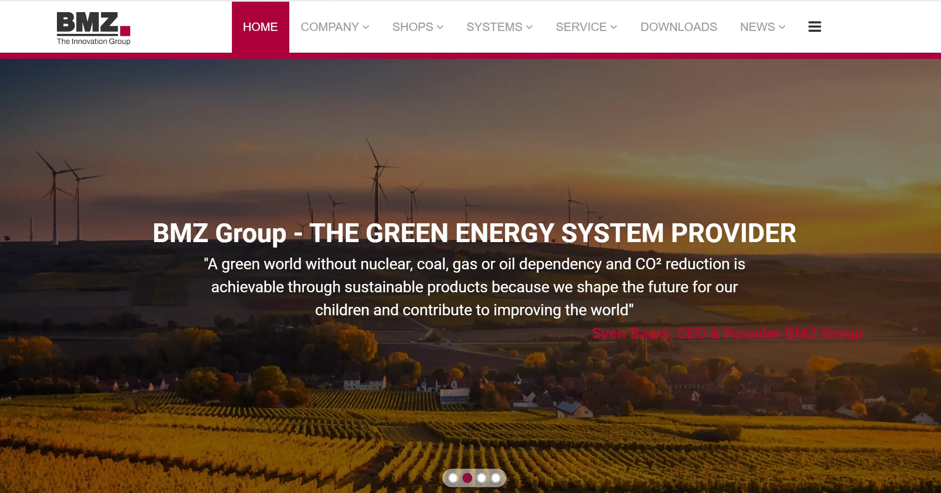Click the BMZ Innovation Group logo
The image size is (941, 493).
pos(93,28)
